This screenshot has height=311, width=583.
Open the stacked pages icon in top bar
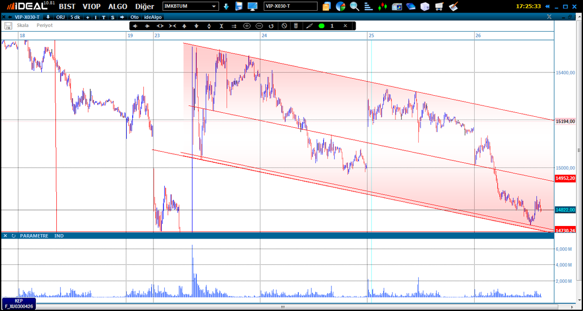point(326,6)
